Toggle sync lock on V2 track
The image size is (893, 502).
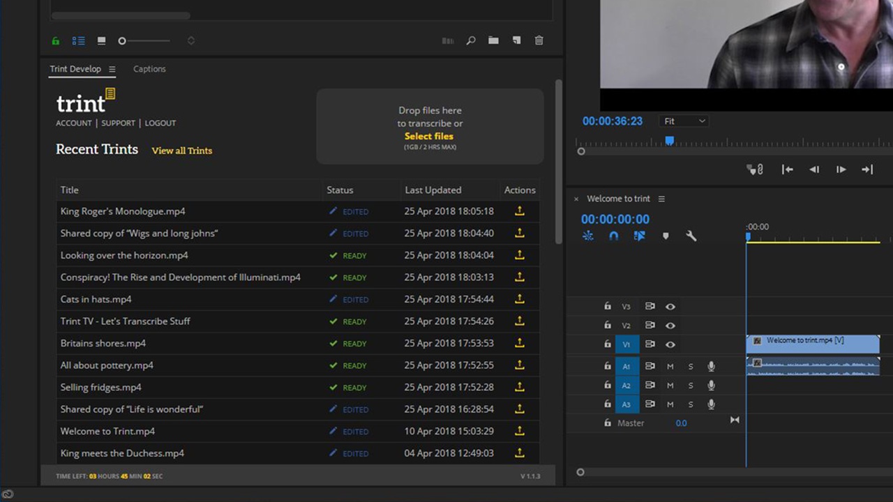pos(650,325)
